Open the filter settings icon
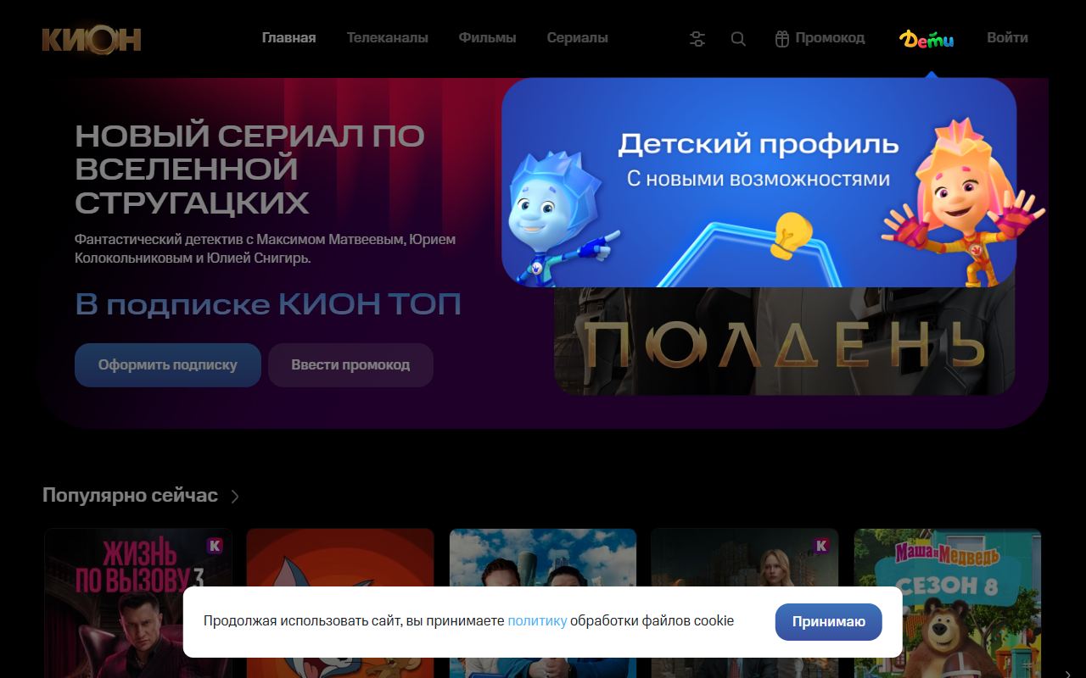The width and height of the screenshot is (1086, 678). (697, 39)
